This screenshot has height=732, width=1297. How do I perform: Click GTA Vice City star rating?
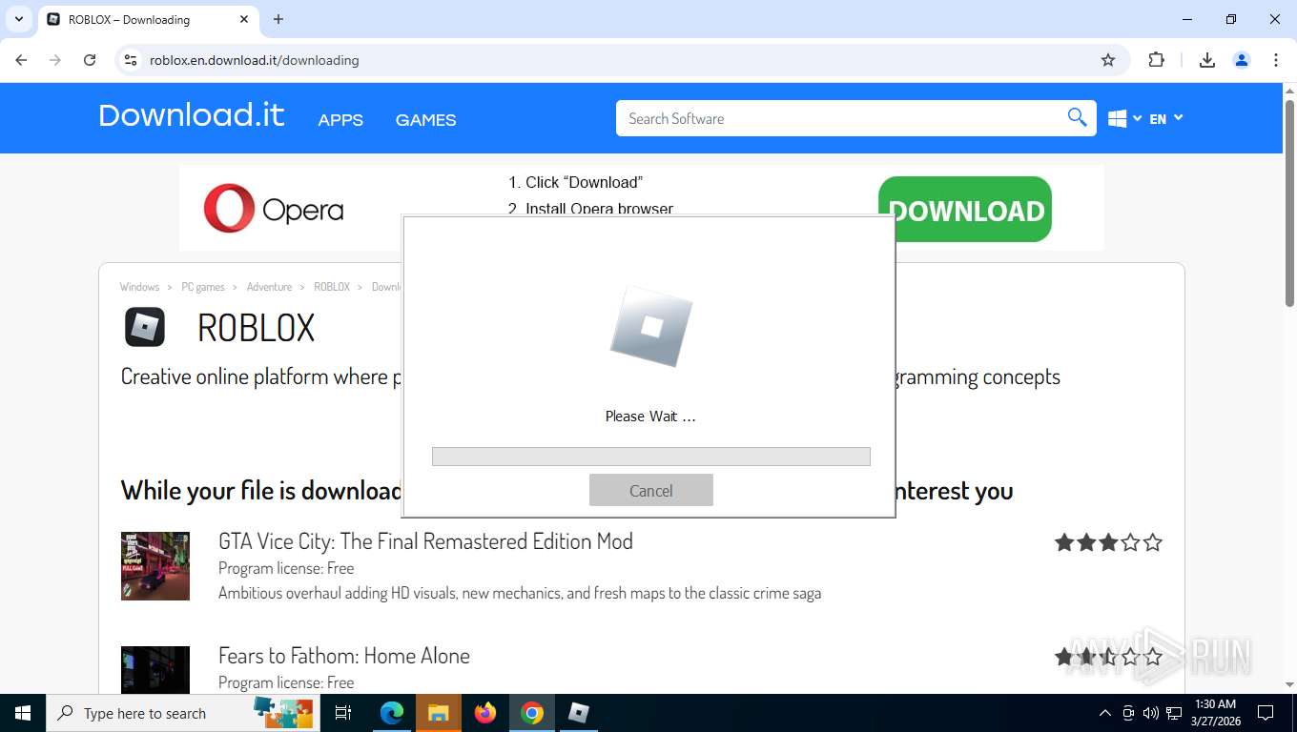(1108, 542)
